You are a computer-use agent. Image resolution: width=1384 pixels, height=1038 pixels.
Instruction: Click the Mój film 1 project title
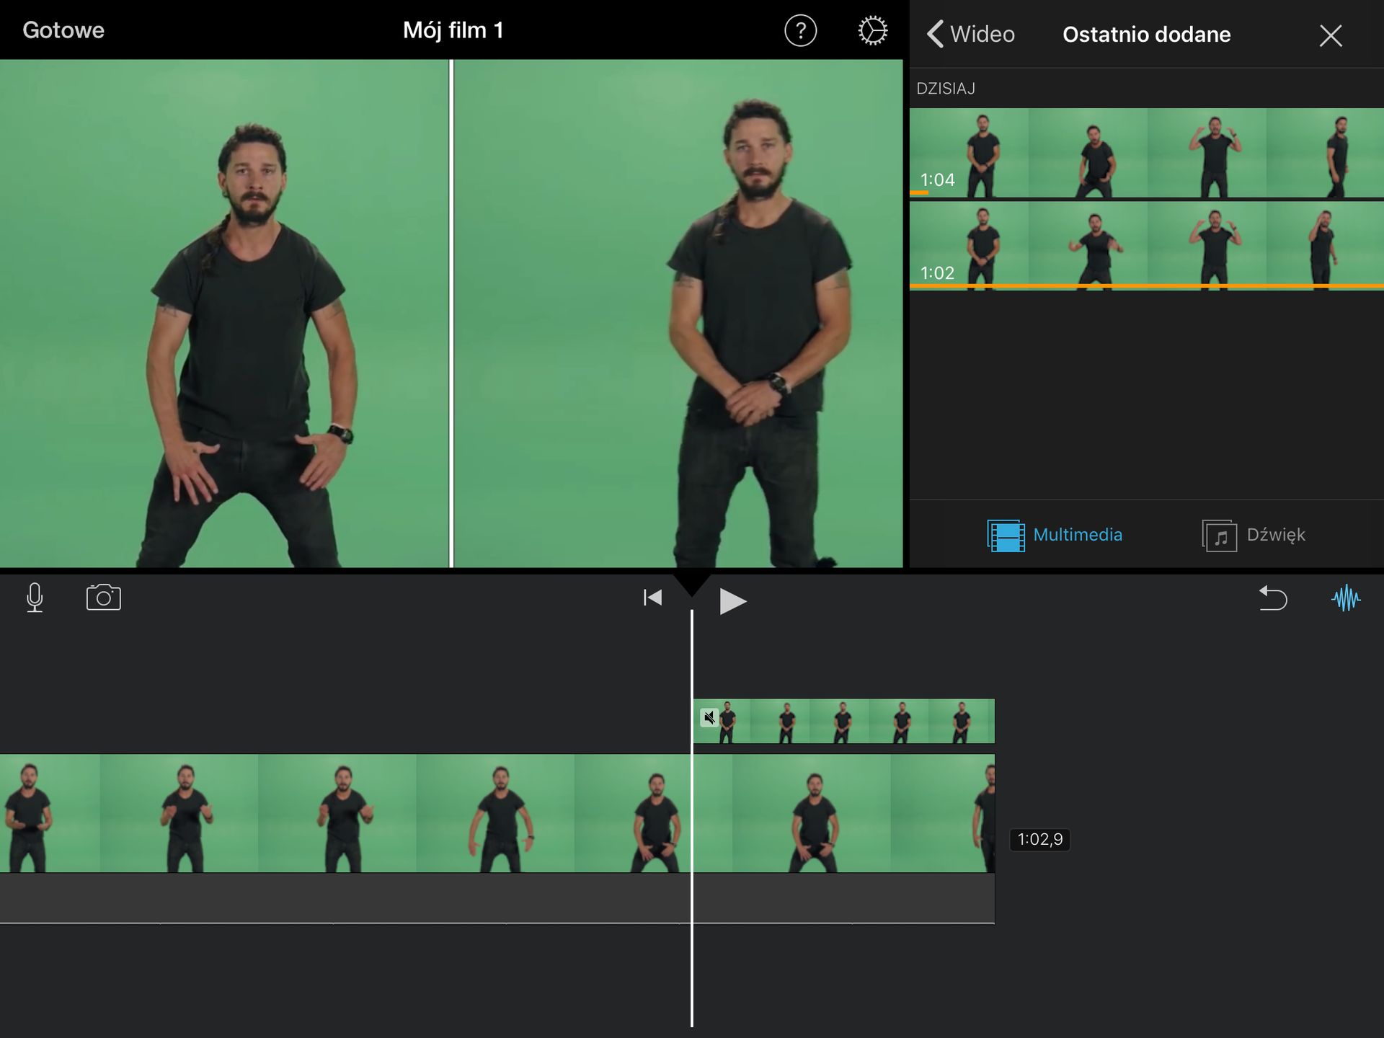[453, 30]
